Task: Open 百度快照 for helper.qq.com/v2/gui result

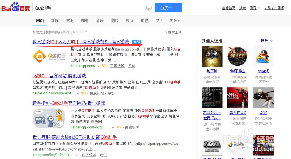Action: [132, 127]
